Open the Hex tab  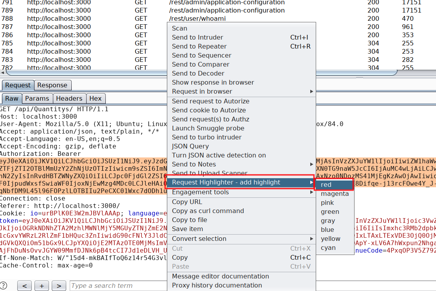pyautogui.click(x=95, y=98)
